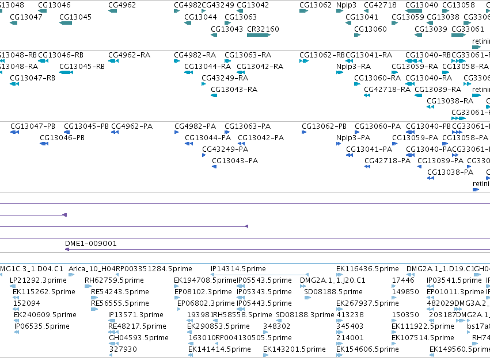490x358 pixels.
Task: Select the CG13039 gene label
Action: (x=431, y=29)
